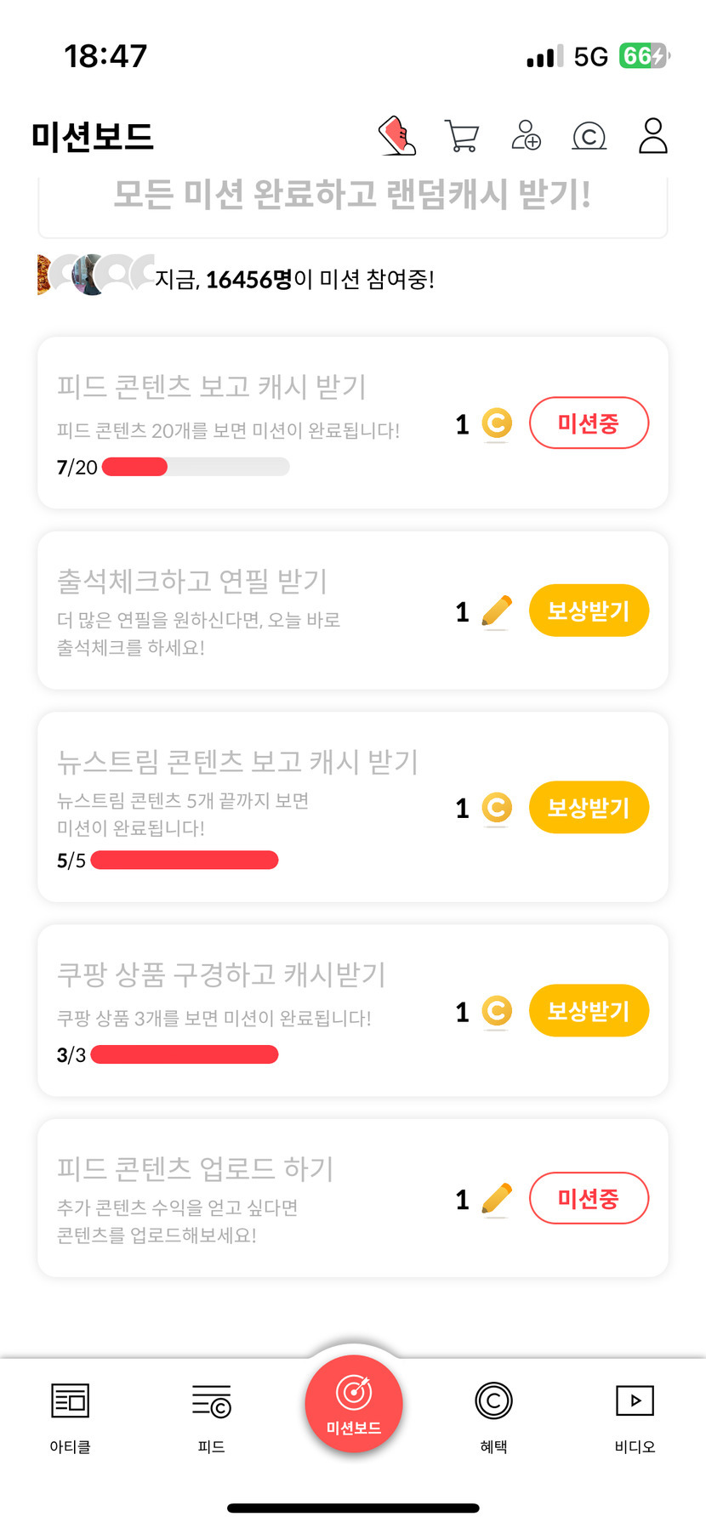This screenshot has height=1528, width=706.
Task: Claim reward for 출석체크 mission
Action: [589, 611]
